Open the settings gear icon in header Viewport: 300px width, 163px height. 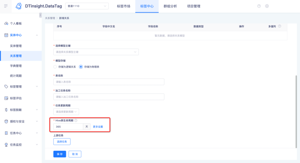267,6
